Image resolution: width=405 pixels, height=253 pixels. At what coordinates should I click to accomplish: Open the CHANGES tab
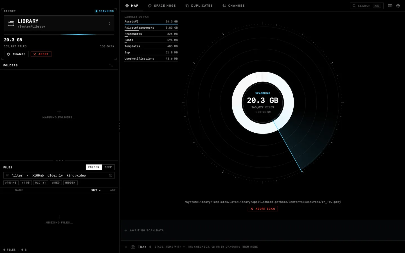[x=233, y=6]
